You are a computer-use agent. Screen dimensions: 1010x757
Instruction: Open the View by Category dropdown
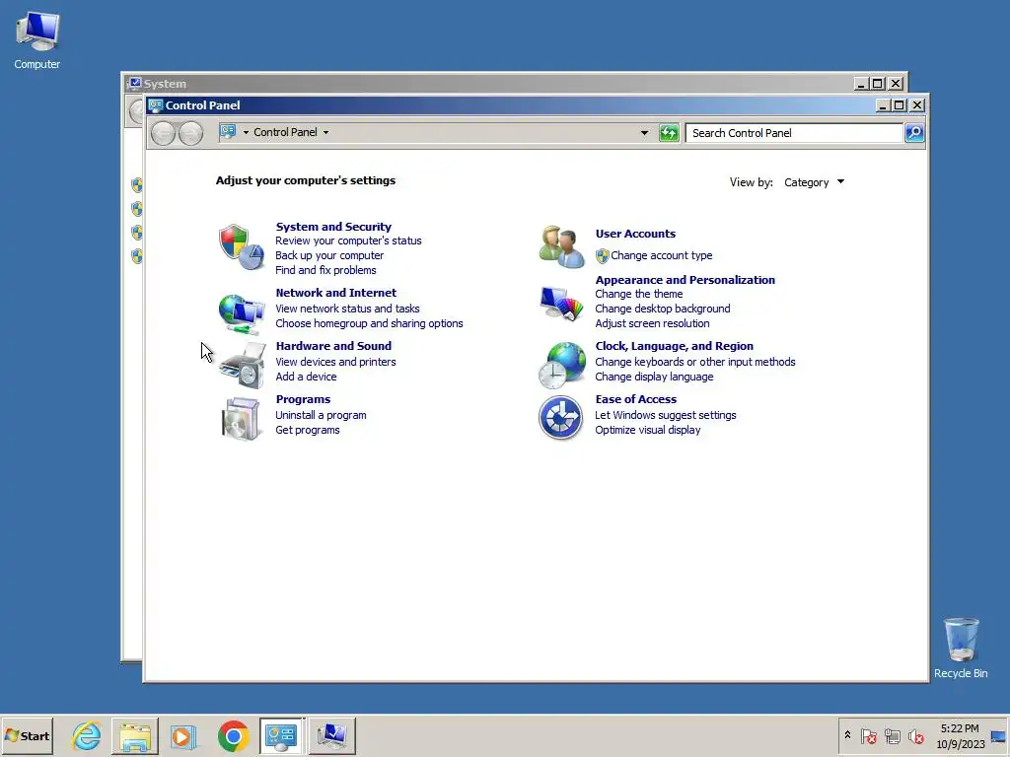(x=814, y=182)
